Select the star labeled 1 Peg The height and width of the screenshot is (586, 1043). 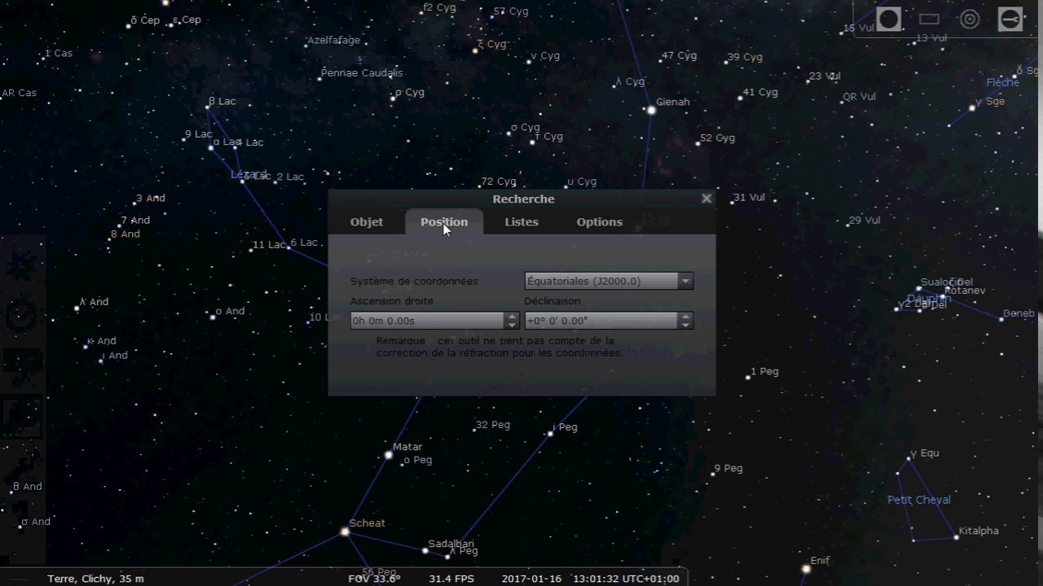coord(748,377)
